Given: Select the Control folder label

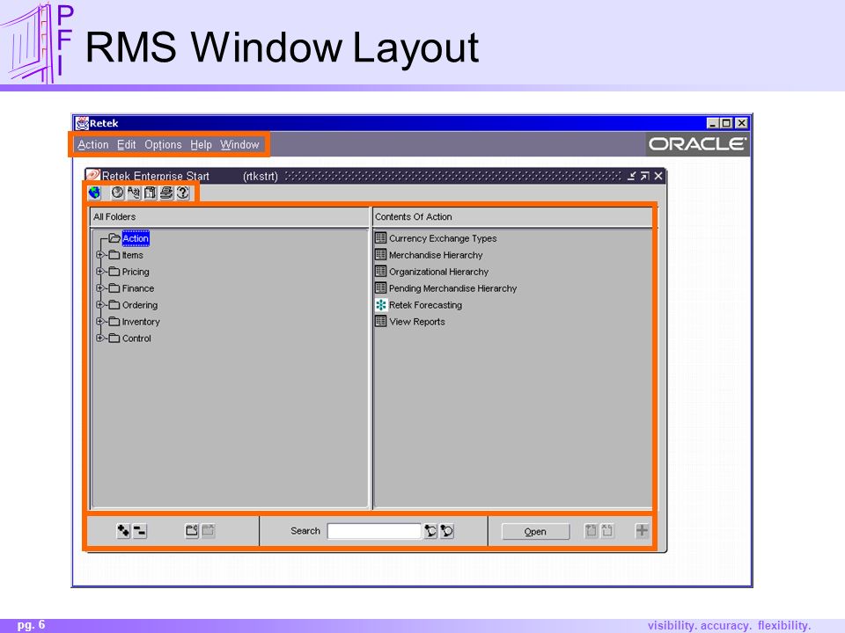Looking at the screenshot, I should point(136,338).
